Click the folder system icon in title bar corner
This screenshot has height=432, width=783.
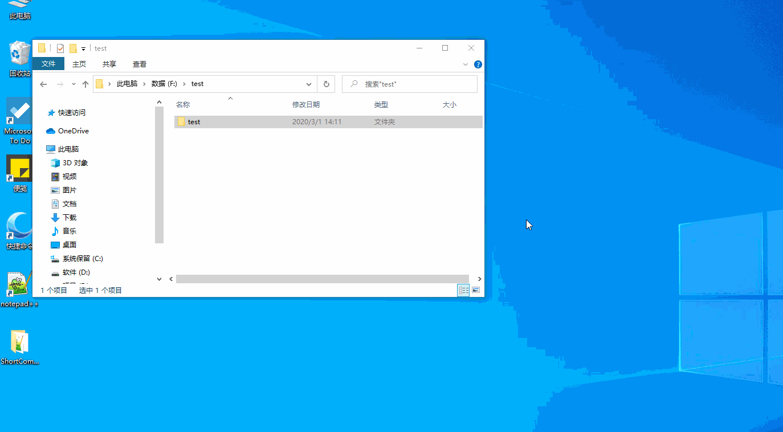(42, 48)
